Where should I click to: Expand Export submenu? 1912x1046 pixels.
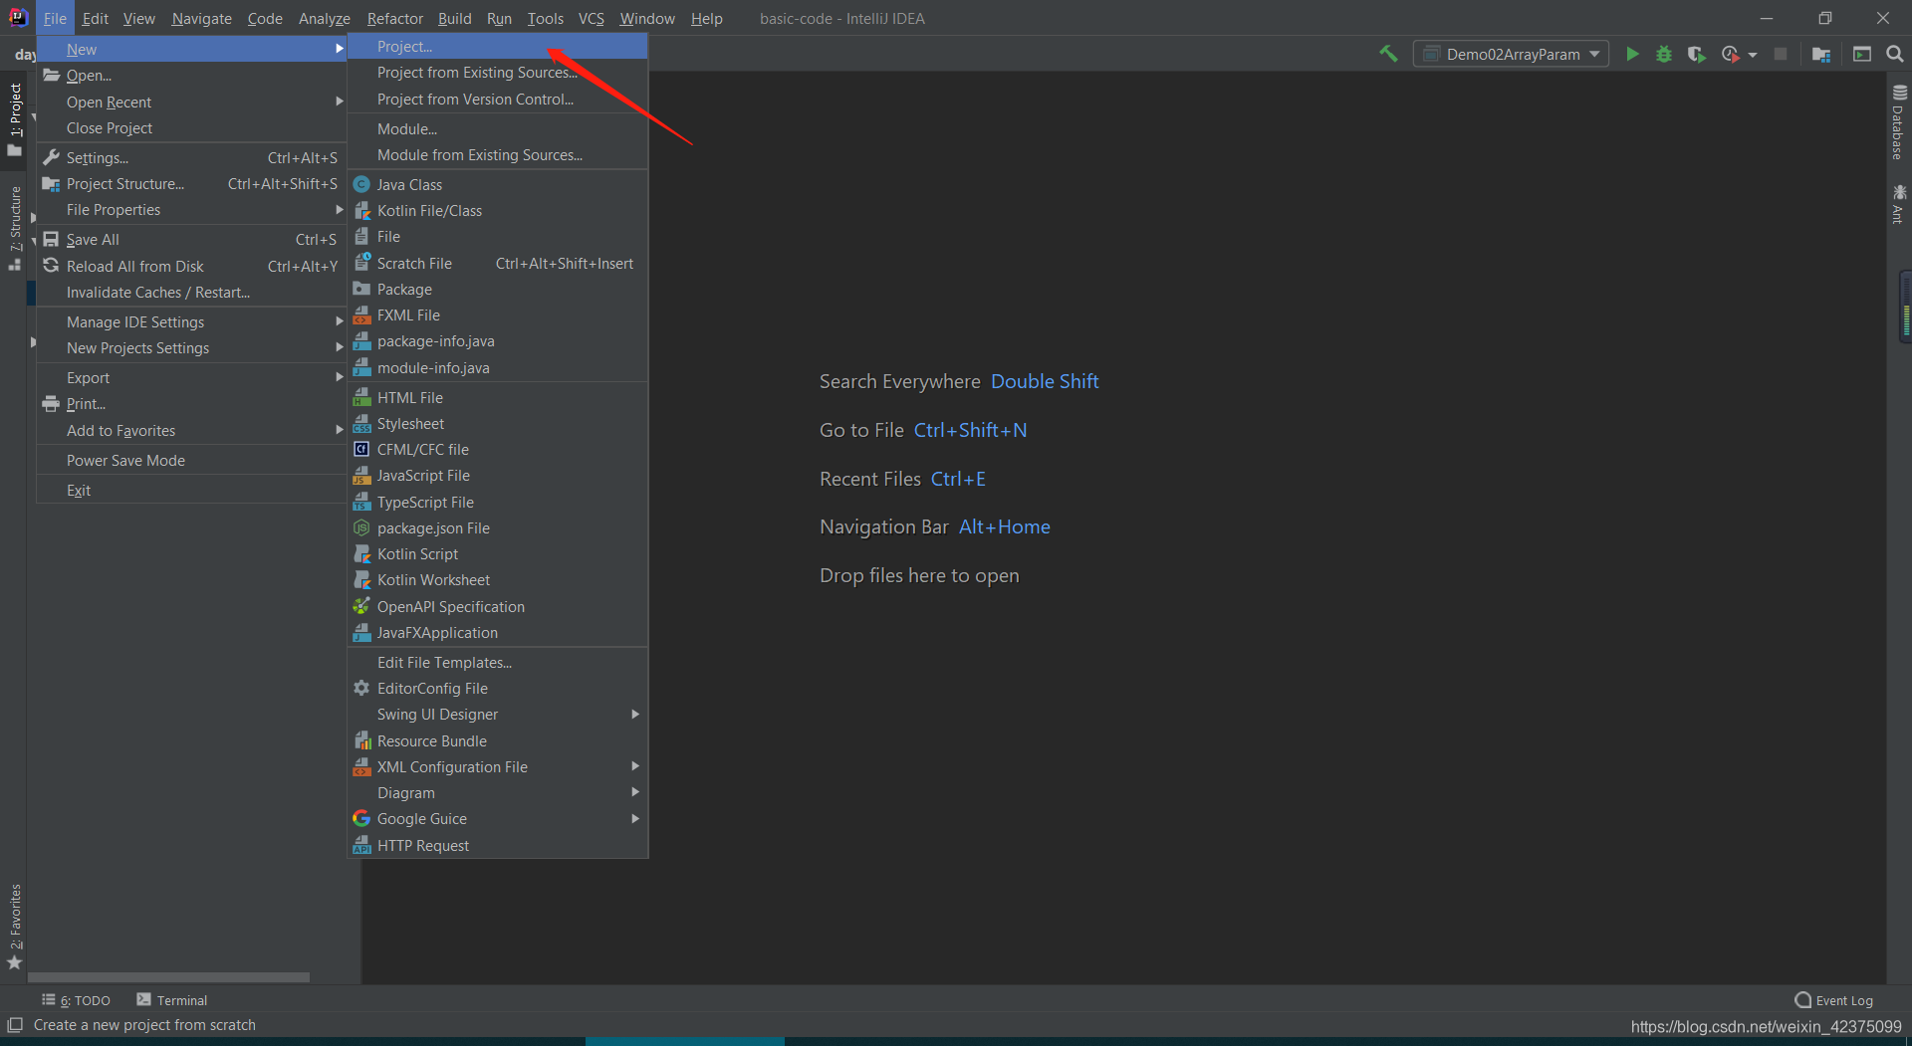pyautogui.click(x=191, y=378)
